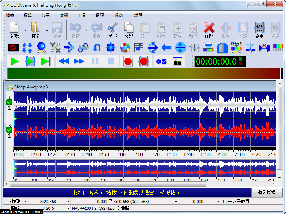286x214 pixels.
Task: Click the 混音 (Mix) toolbar icon
Action: click(177, 29)
